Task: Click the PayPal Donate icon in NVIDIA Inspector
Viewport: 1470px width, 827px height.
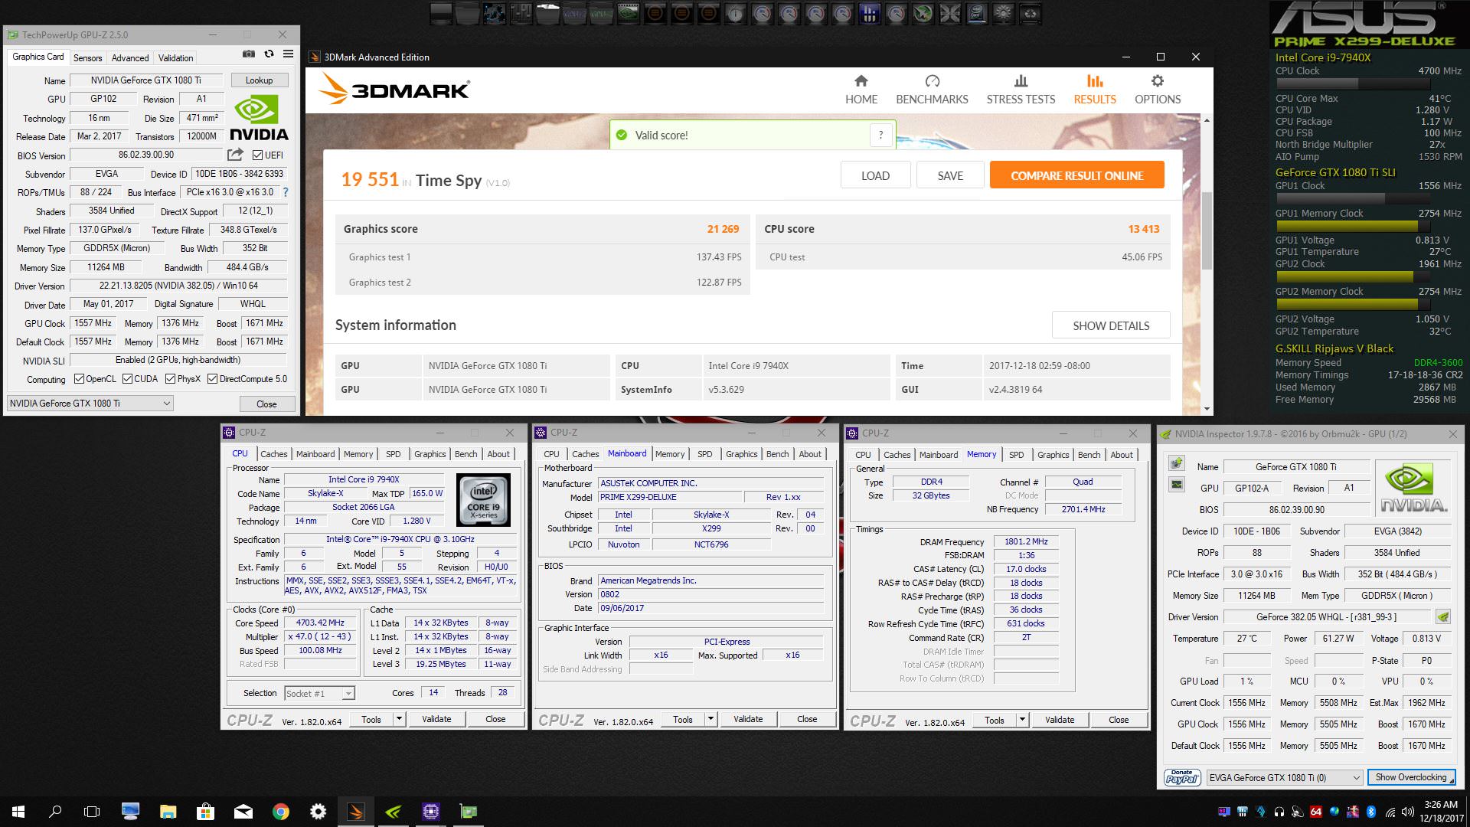Action: click(x=1182, y=776)
